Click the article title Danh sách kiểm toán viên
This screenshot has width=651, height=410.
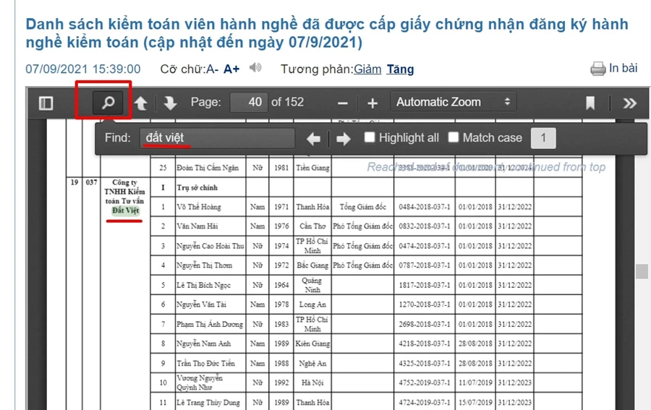327,33
